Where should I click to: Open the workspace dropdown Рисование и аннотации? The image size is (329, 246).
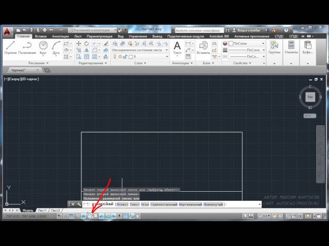(x=93, y=30)
